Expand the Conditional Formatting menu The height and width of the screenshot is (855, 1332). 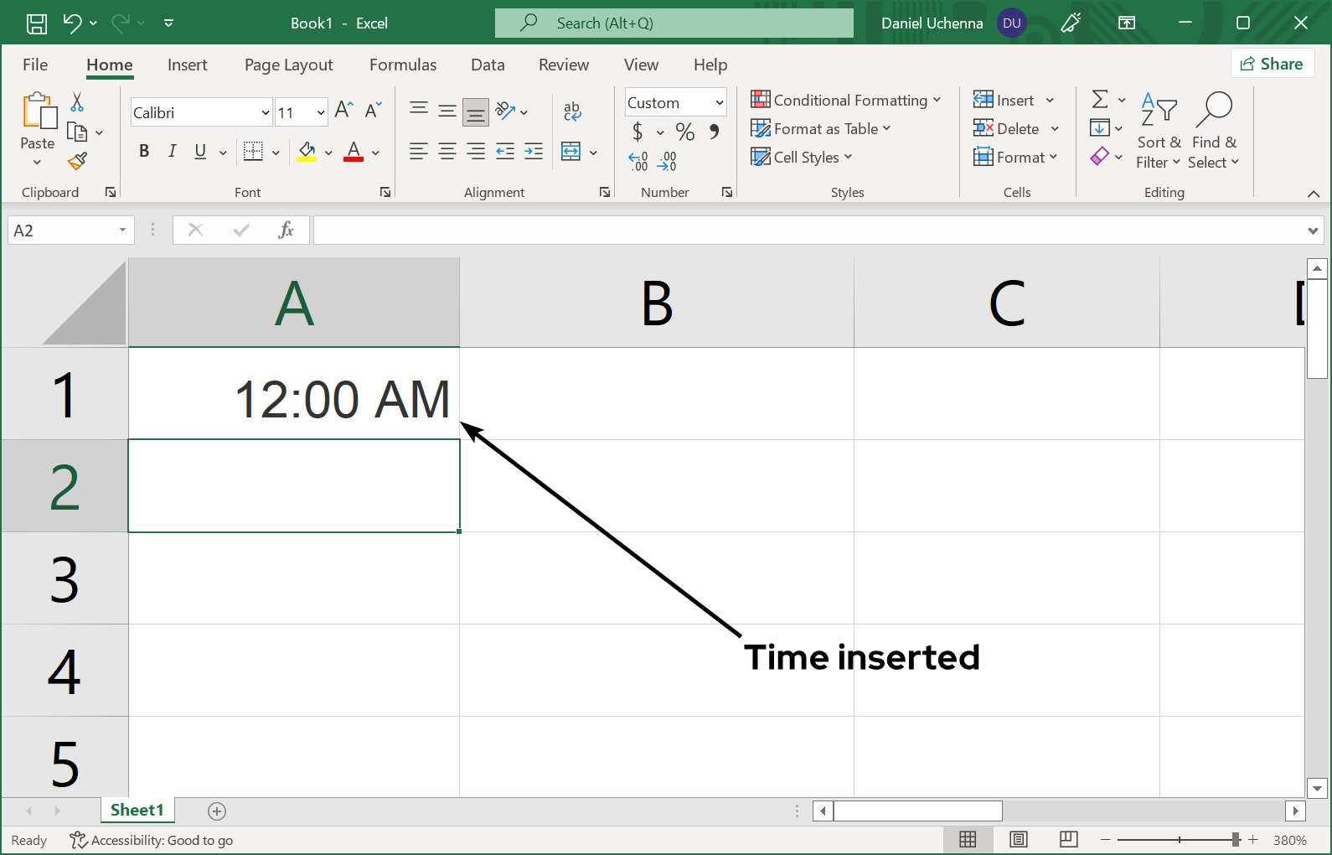point(845,100)
